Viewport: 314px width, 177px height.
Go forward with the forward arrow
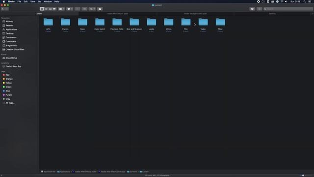(x=7, y=9)
